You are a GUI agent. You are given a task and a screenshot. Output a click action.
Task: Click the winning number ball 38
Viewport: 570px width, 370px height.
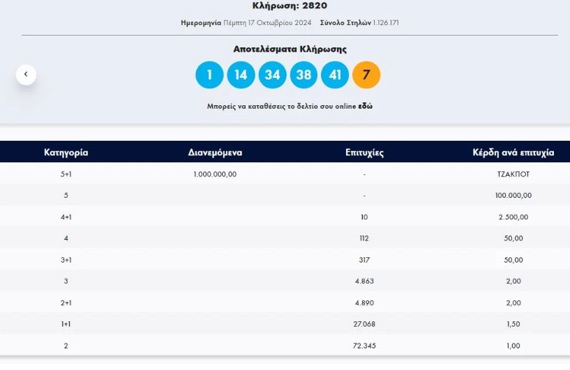(x=303, y=75)
